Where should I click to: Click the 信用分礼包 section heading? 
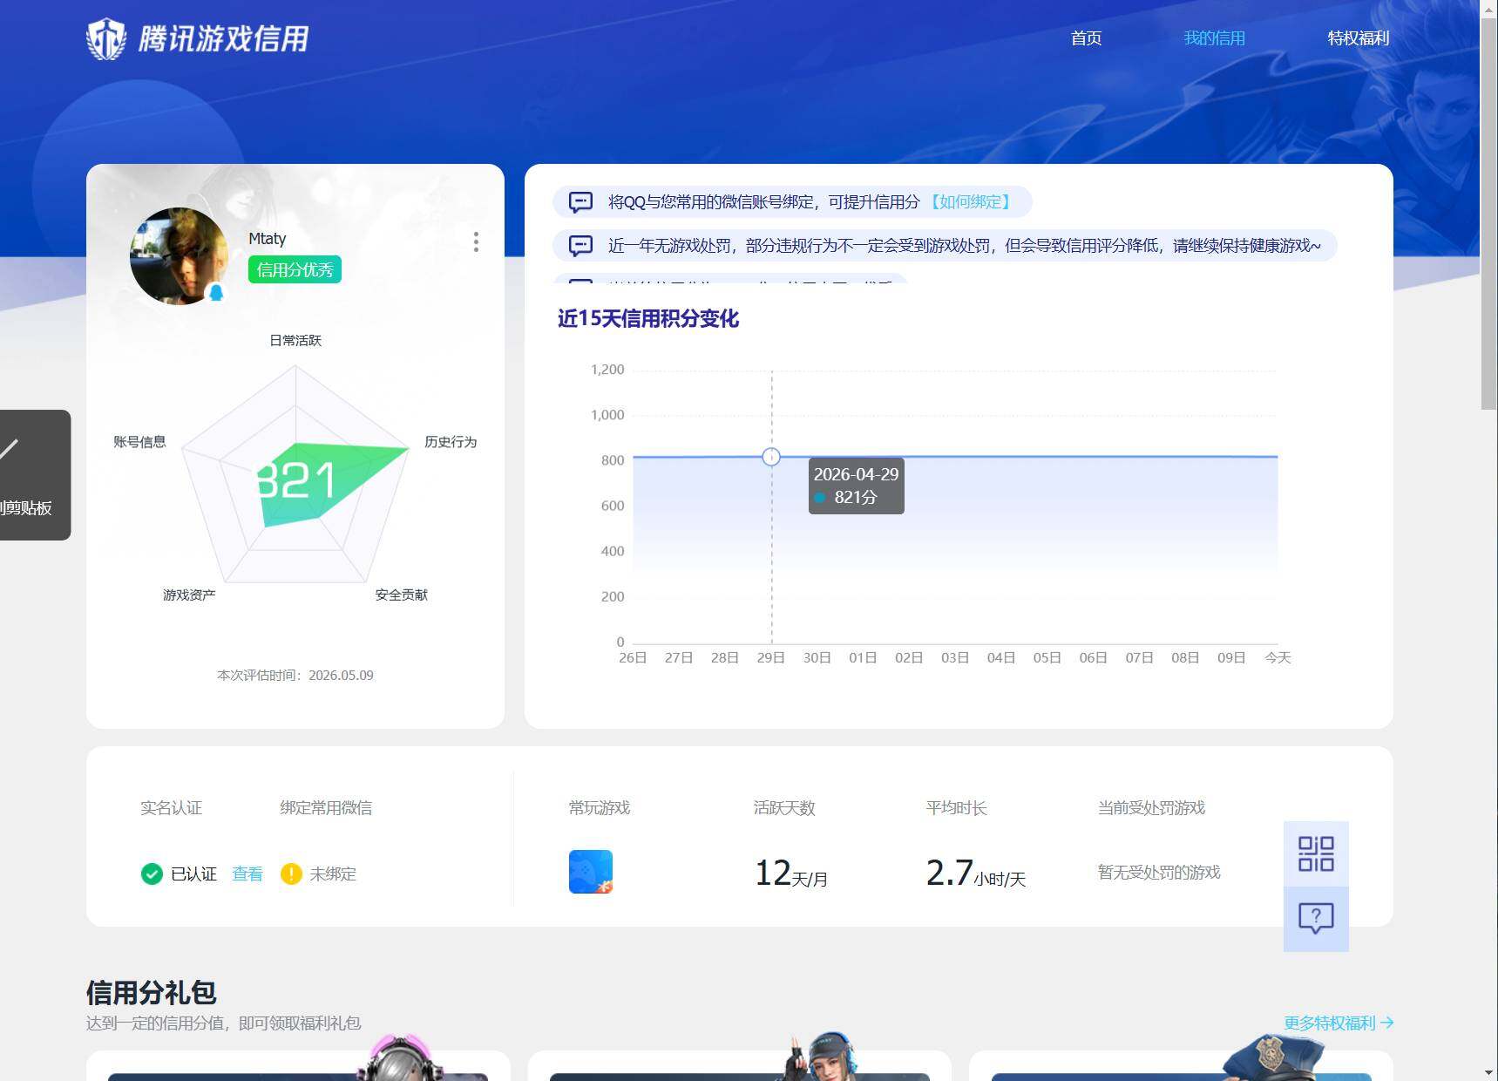pos(152,992)
